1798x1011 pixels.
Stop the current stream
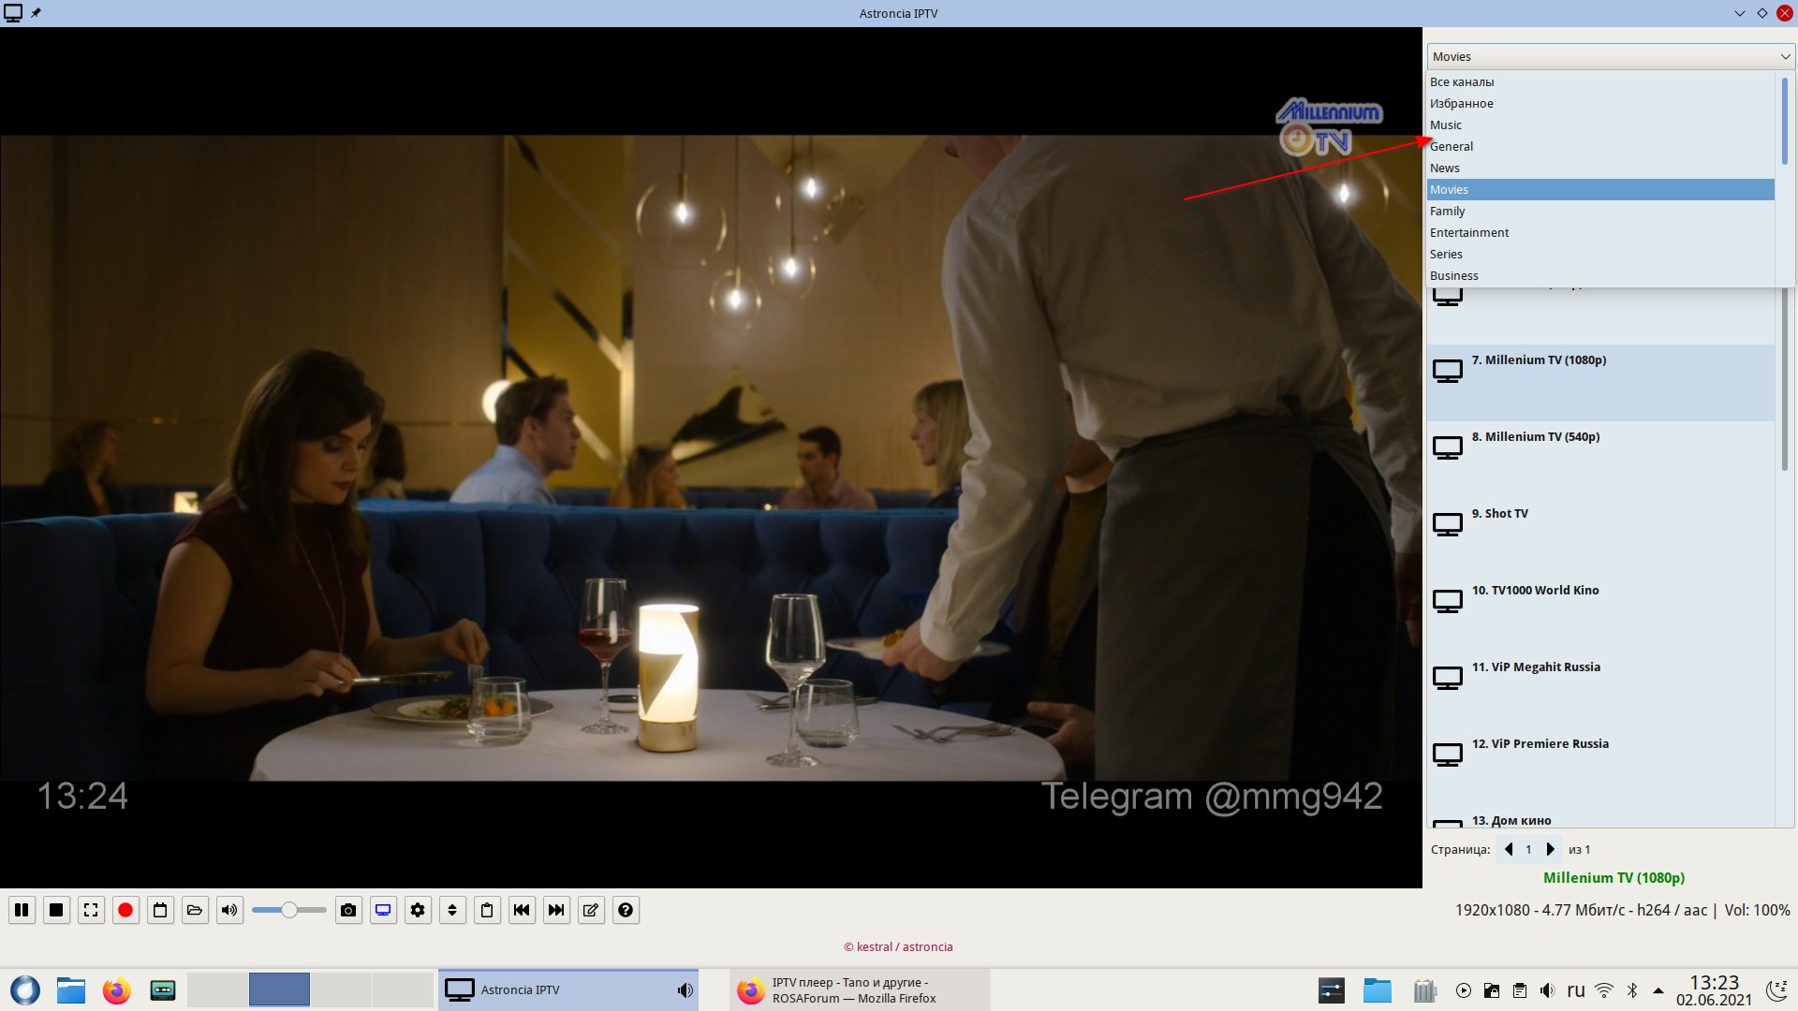pyautogui.click(x=56, y=910)
